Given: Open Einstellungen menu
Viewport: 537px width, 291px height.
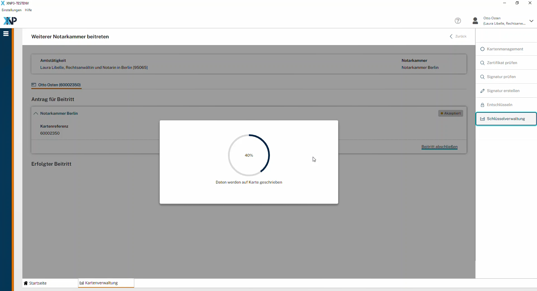Looking at the screenshot, I should [11, 10].
